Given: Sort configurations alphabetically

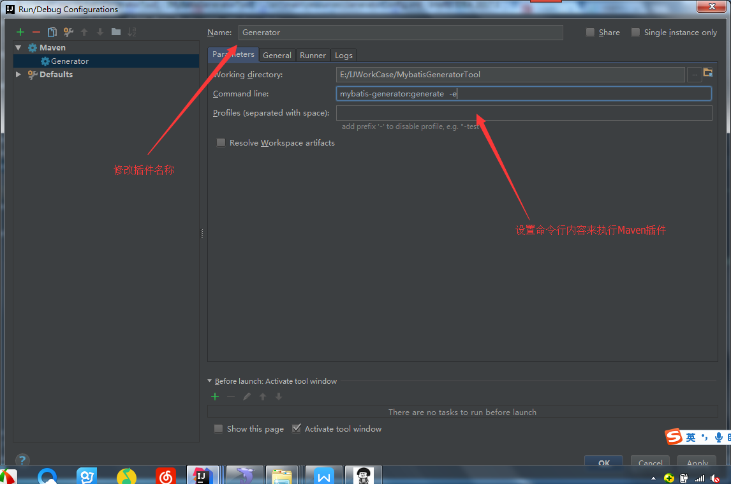Looking at the screenshot, I should (x=132, y=32).
